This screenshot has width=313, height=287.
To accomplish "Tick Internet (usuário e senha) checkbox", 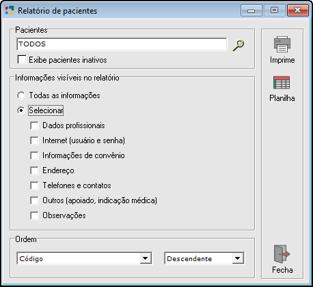I will (34, 140).
